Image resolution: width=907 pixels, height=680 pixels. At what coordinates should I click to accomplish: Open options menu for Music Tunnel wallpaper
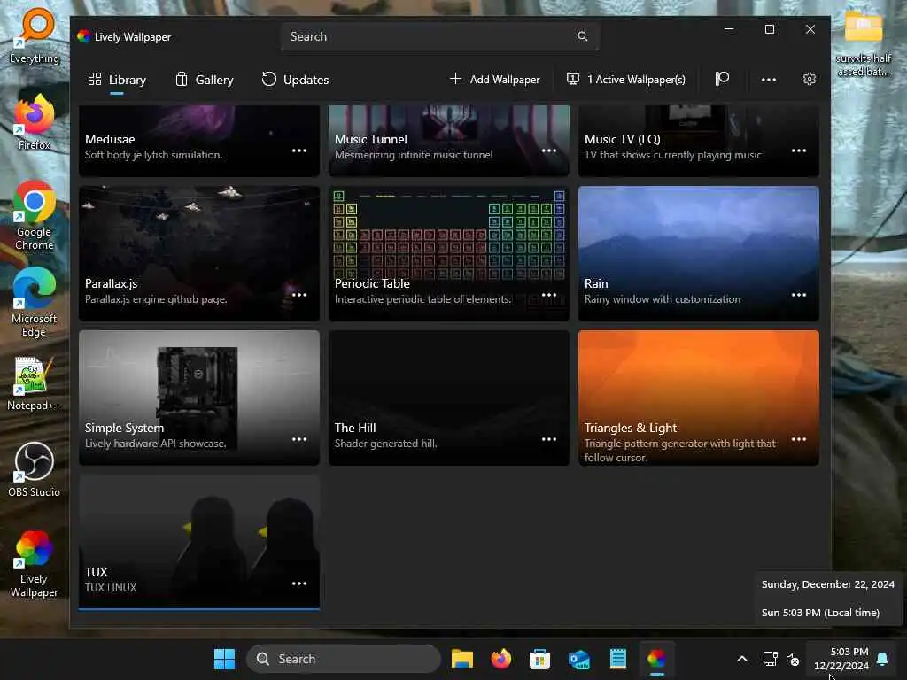[x=549, y=151]
